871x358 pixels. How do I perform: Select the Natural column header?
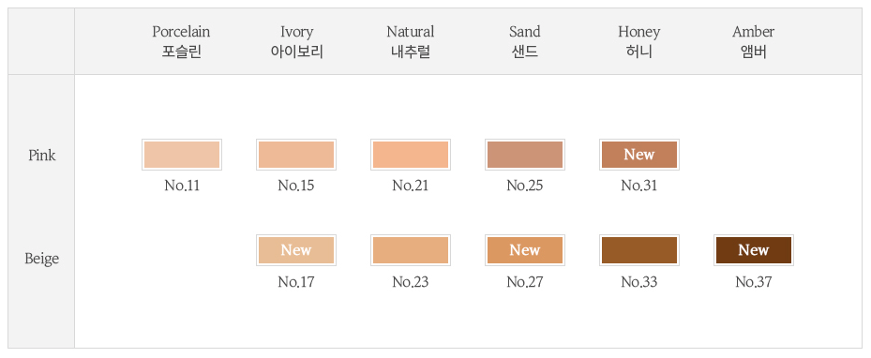tap(411, 41)
